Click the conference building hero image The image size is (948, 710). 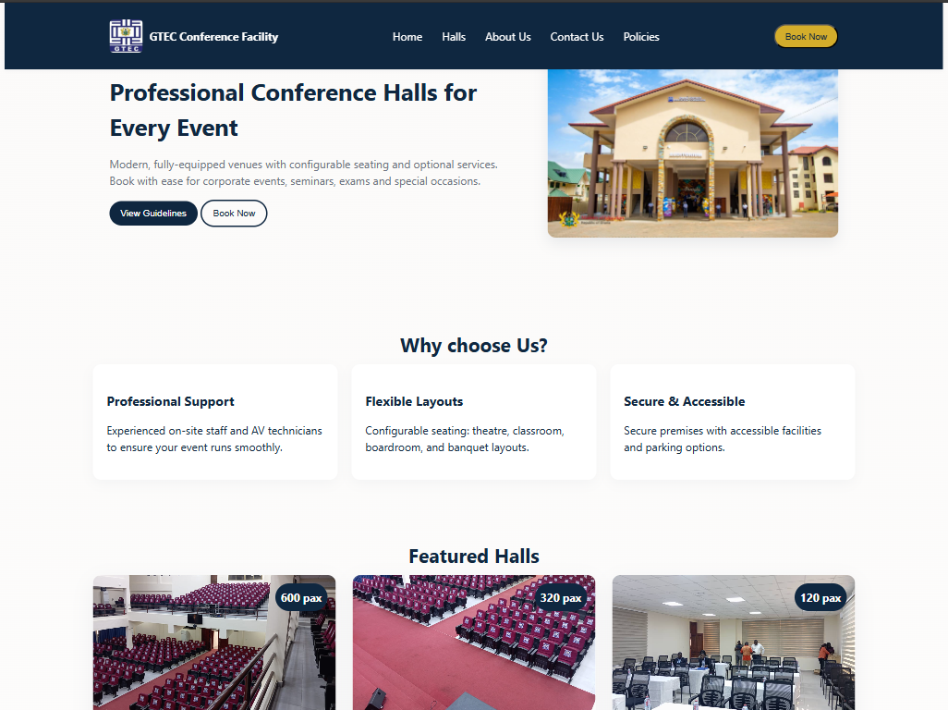[692, 153]
